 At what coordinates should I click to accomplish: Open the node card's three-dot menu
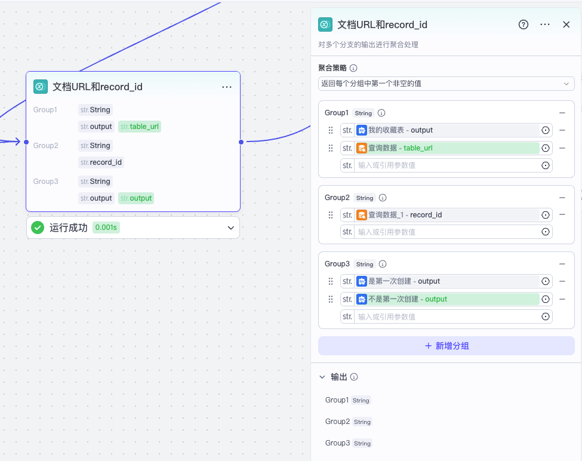[x=227, y=87]
